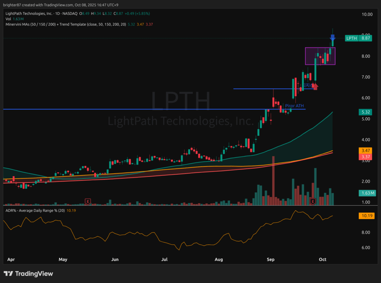Select the ADR% Average Daily Range legend

point(33,211)
